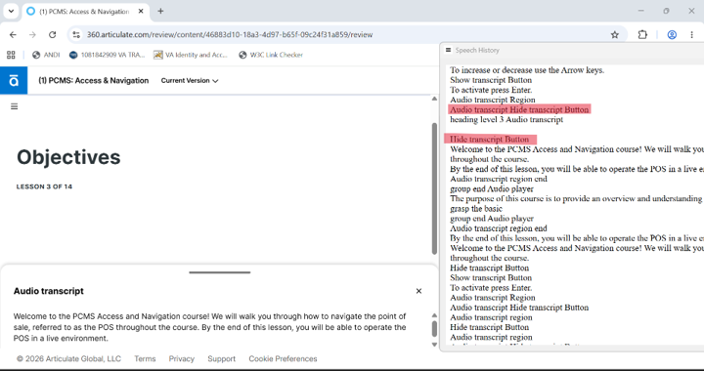Open the W3C Link Checker bookmark
Screen dimensions: 704x371
(x=271, y=55)
